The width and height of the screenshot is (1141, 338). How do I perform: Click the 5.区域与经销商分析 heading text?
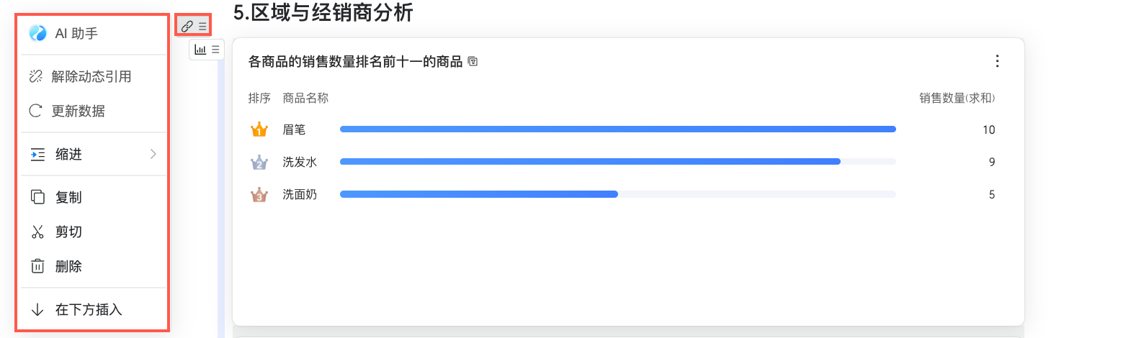click(323, 12)
